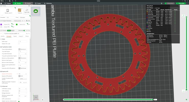This screenshot has width=189, height=102.
Task: Open nozzle Diameter dropdown
Action: [x=10, y=18]
